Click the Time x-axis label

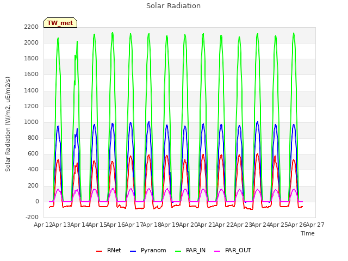click(x=308, y=233)
